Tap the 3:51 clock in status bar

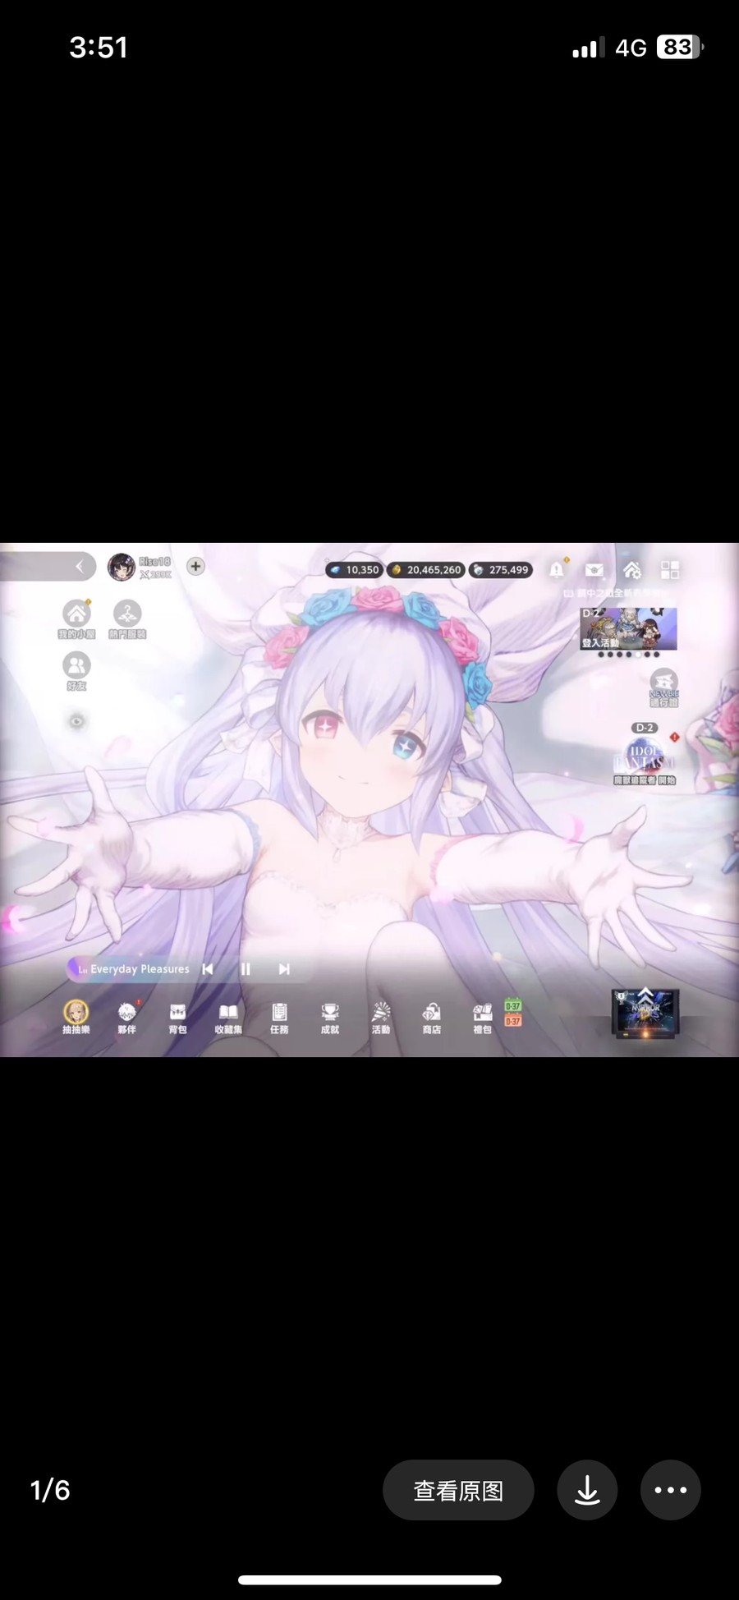99,47
